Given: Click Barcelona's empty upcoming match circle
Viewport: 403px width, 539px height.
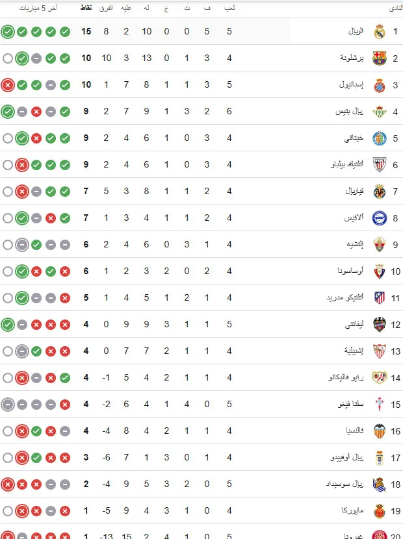Looking at the screenshot, I should (8, 58).
